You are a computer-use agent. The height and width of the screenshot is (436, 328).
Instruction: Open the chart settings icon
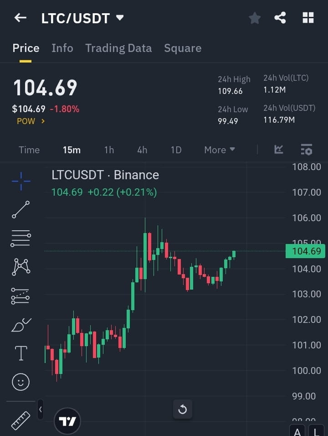tap(307, 150)
